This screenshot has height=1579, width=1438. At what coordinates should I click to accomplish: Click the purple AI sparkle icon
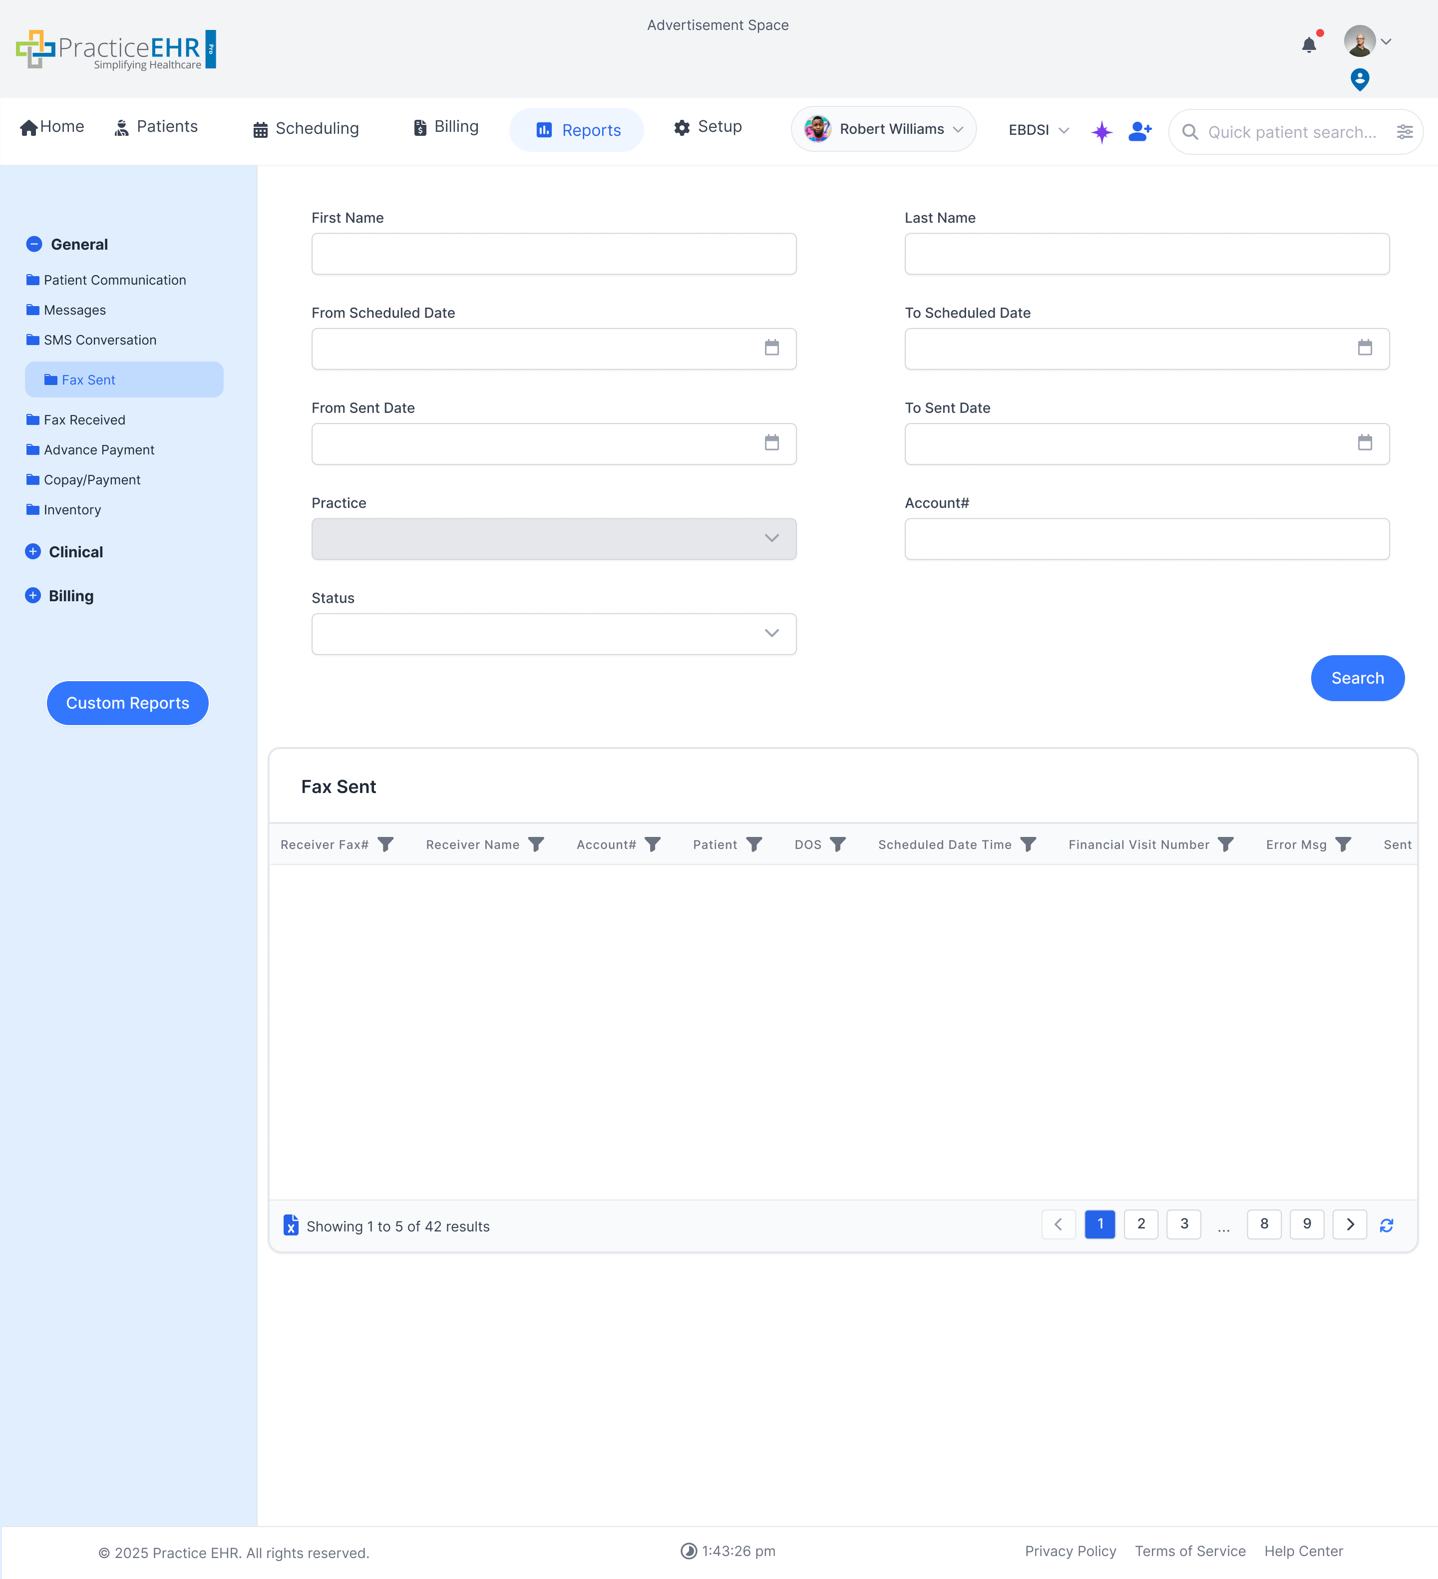pos(1101,132)
